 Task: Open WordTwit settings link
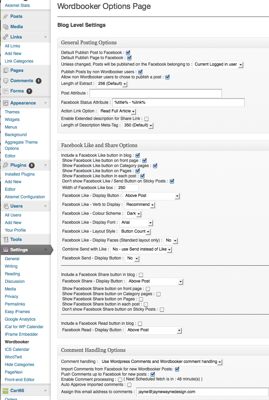coord(13,357)
